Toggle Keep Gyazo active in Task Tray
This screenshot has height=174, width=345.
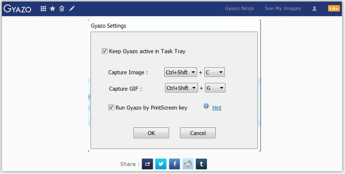tap(104, 51)
